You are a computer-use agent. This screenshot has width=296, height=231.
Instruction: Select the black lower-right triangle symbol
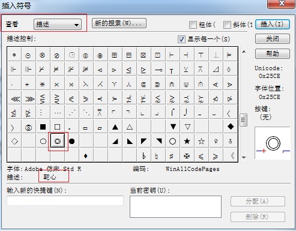pyautogui.click(x=115, y=141)
